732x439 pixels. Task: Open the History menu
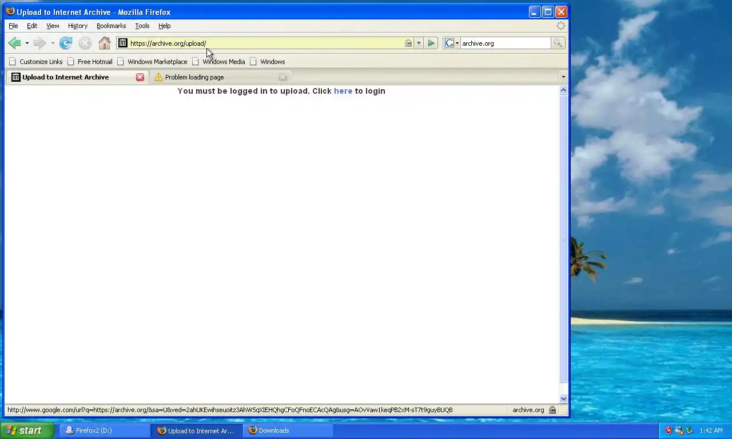click(78, 26)
